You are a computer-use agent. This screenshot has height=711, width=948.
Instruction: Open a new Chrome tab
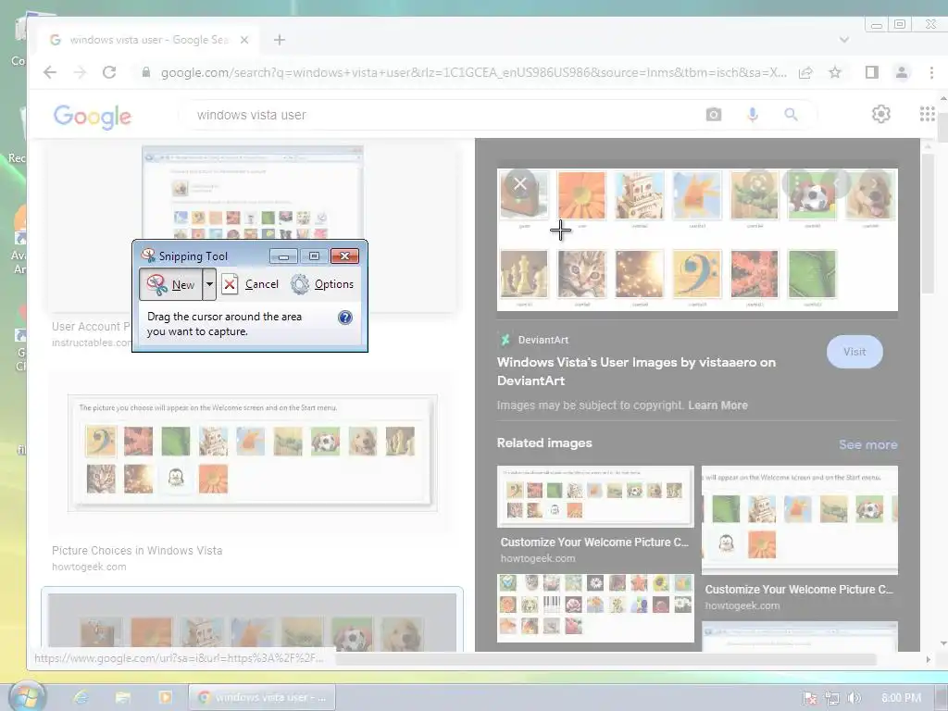[280, 40]
